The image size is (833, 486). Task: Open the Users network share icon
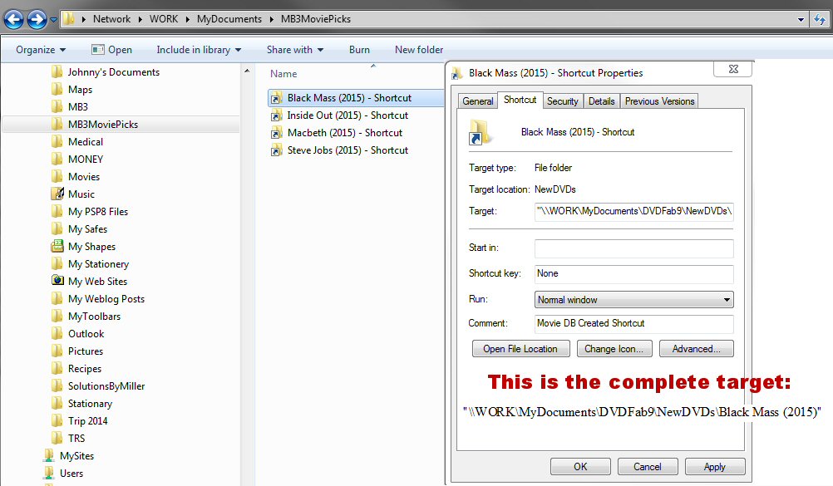[x=49, y=473]
